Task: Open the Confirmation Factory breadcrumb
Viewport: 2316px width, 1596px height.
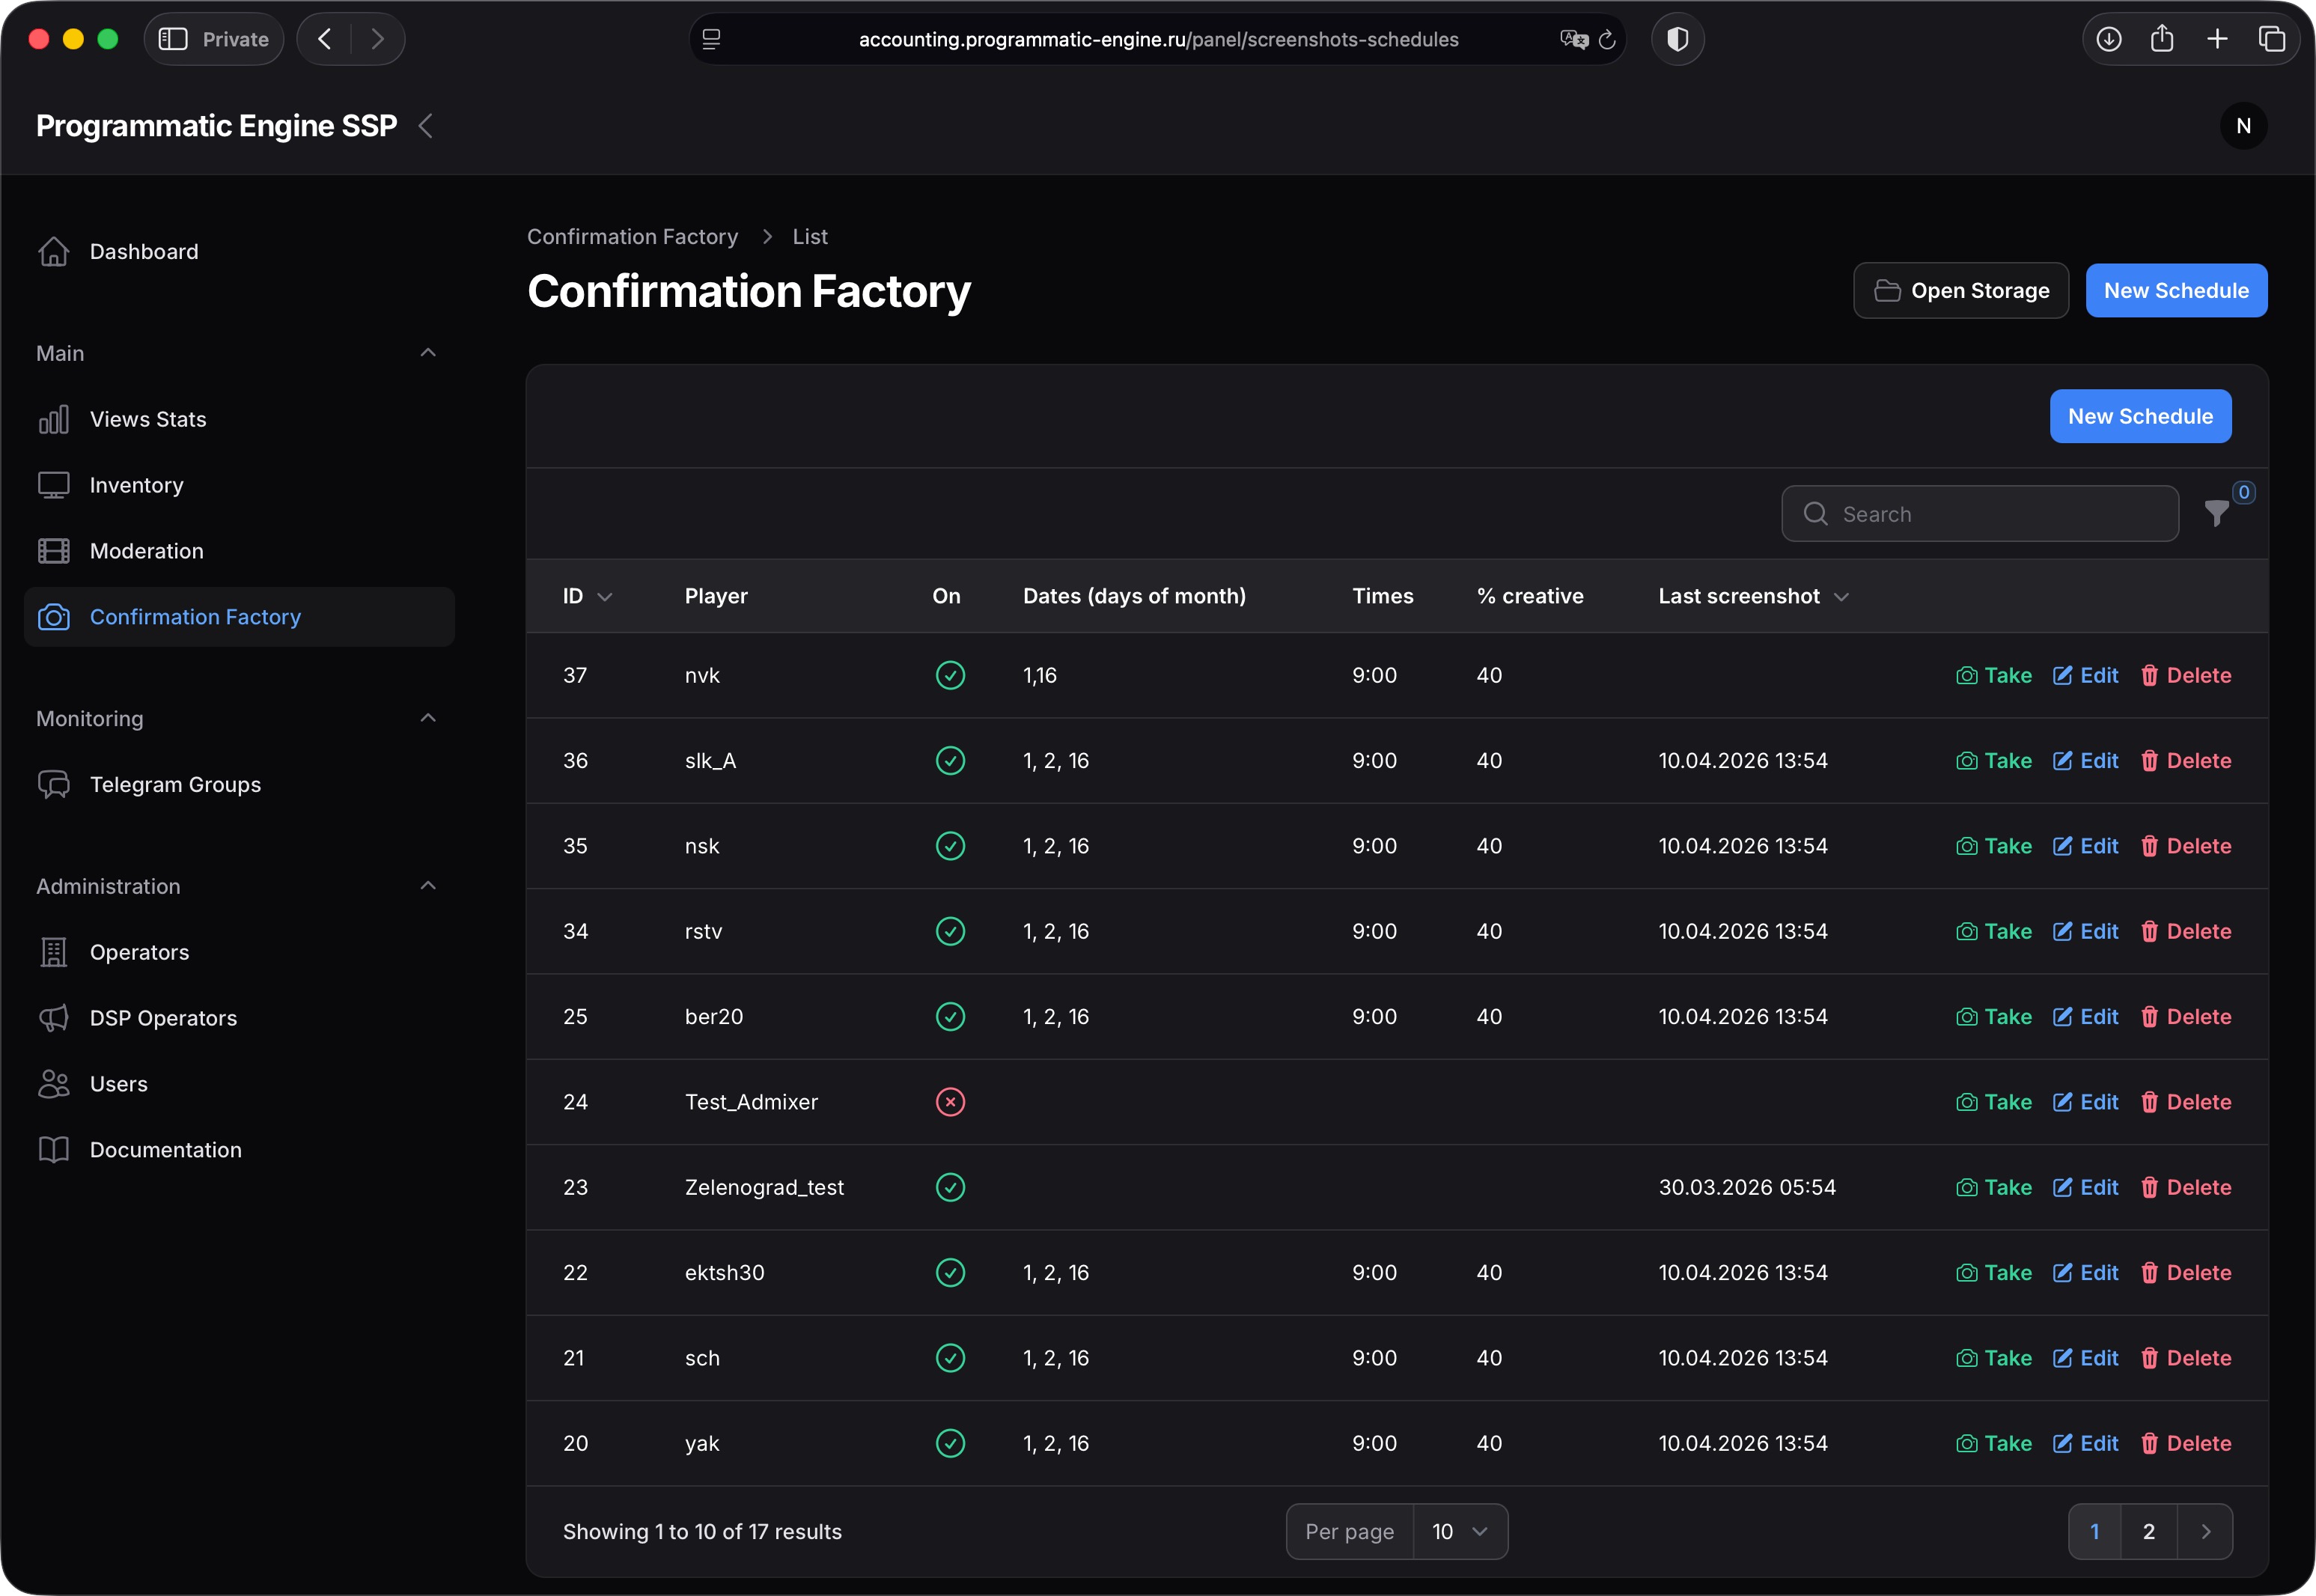Action: (632, 236)
